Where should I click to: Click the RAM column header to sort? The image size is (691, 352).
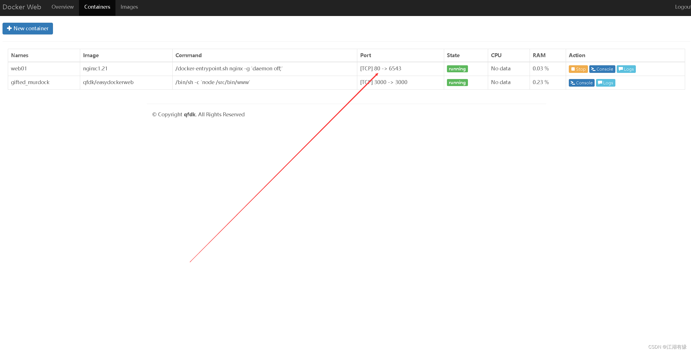pyautogui.click(x=539, y=55)
